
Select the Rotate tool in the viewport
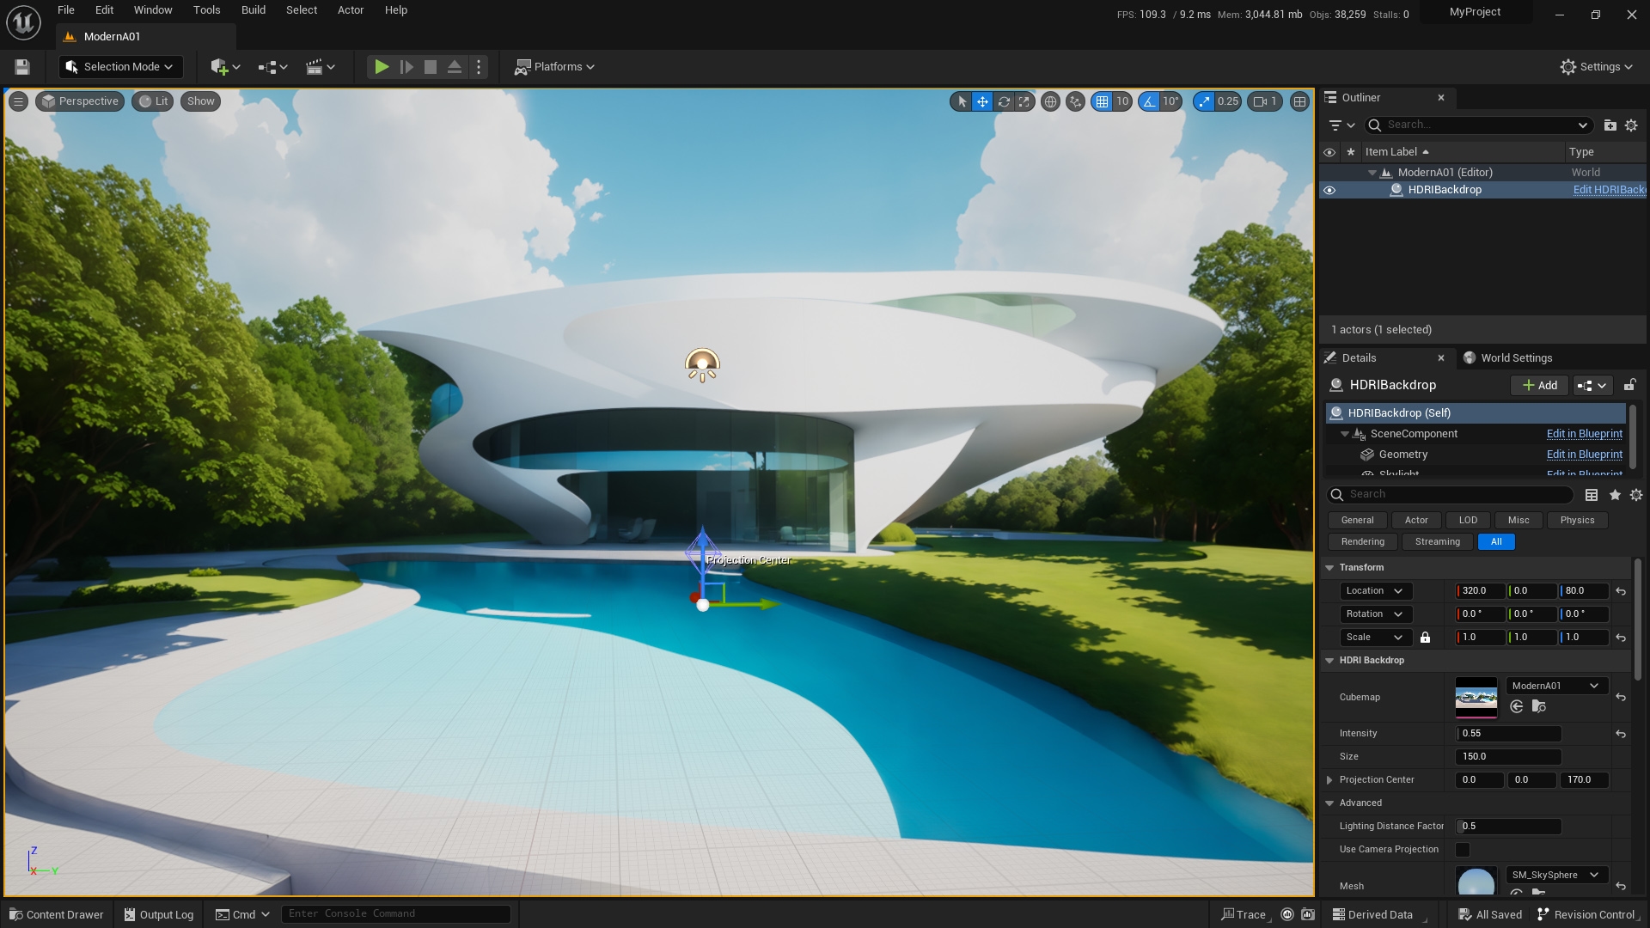click(x=1004, y=101)
